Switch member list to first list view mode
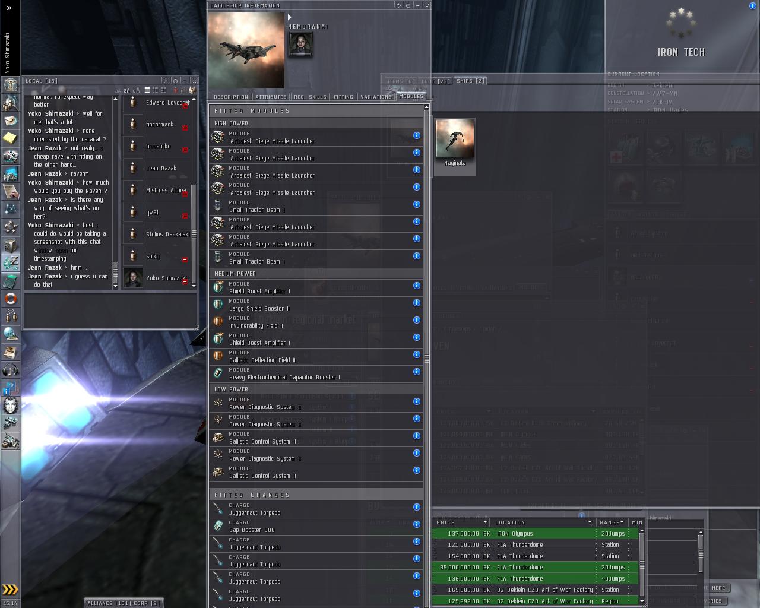The height and width of the screenshot is (608, 760). point(147,90)
